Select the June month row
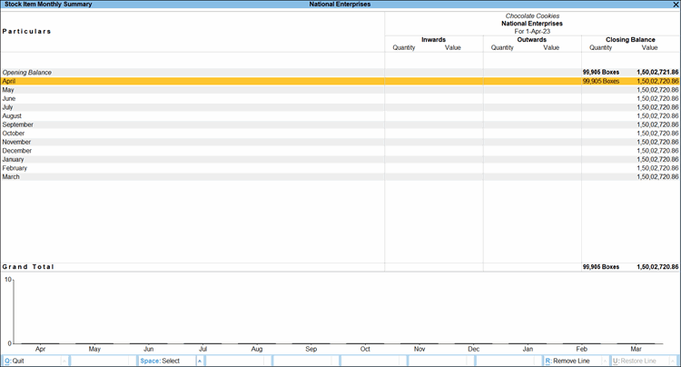 (x=340, y=99)
